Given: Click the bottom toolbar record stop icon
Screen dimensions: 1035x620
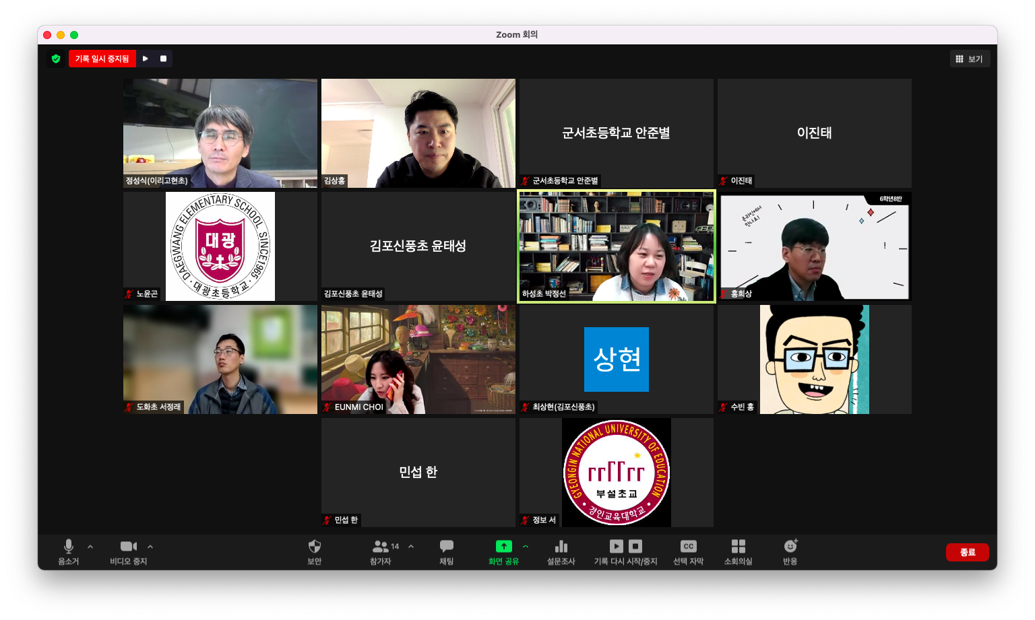Looking at the screenshot, I should click(635, 546).
